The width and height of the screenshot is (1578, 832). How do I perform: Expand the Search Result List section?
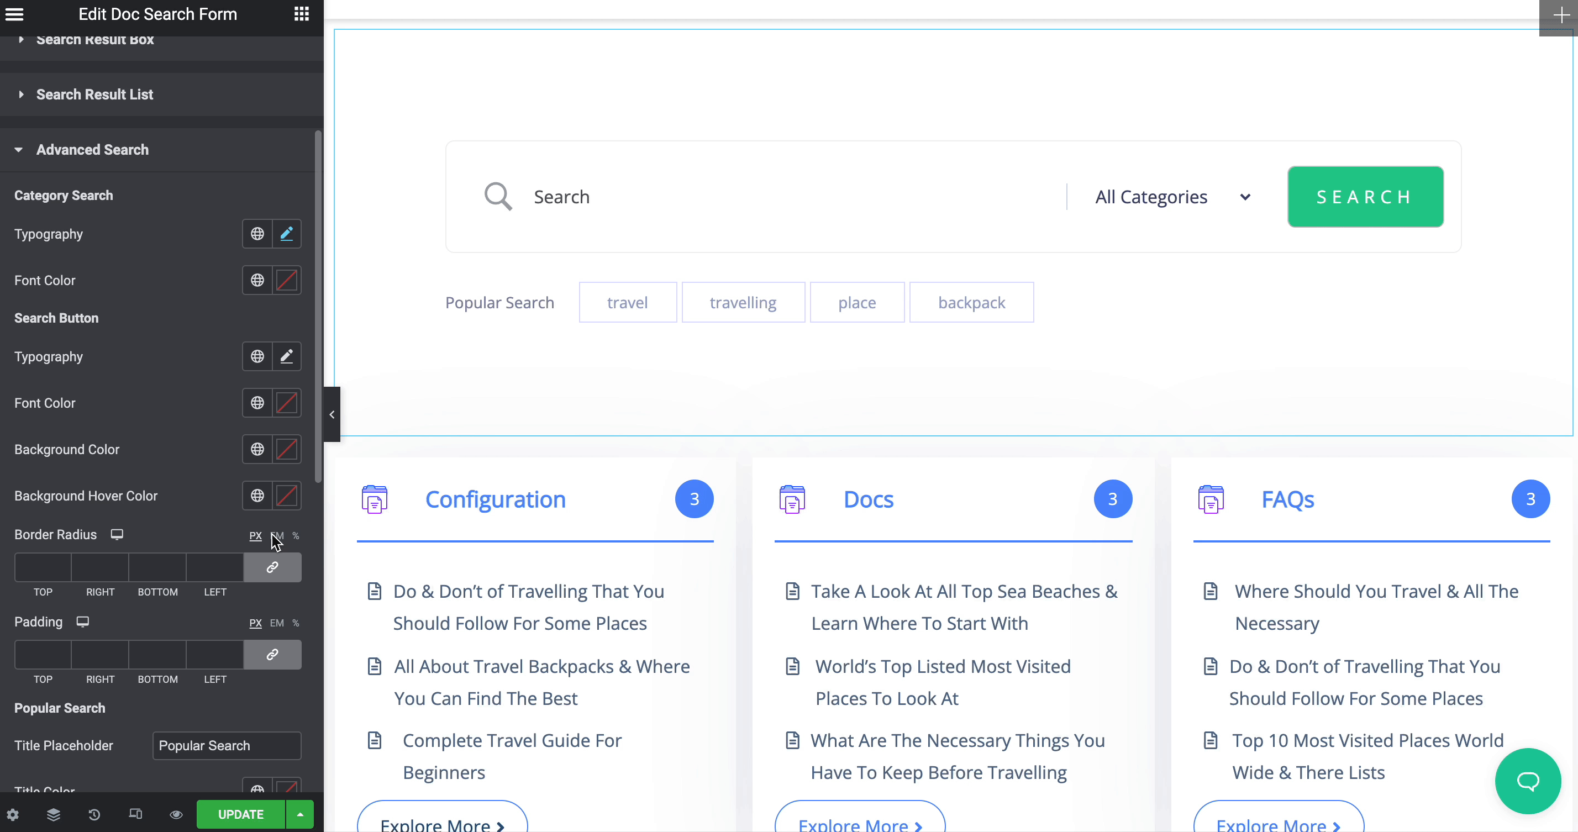tap(94, 94)
